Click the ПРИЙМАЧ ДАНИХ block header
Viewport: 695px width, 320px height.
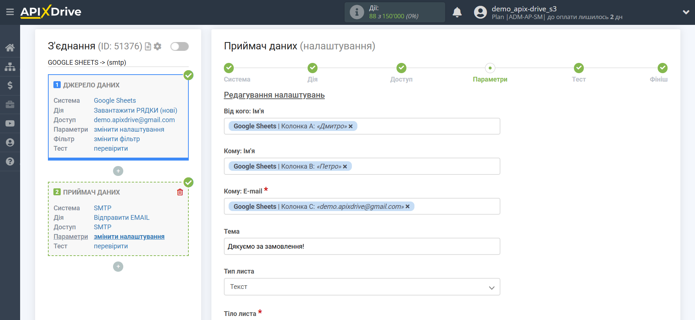click(91, 192)
